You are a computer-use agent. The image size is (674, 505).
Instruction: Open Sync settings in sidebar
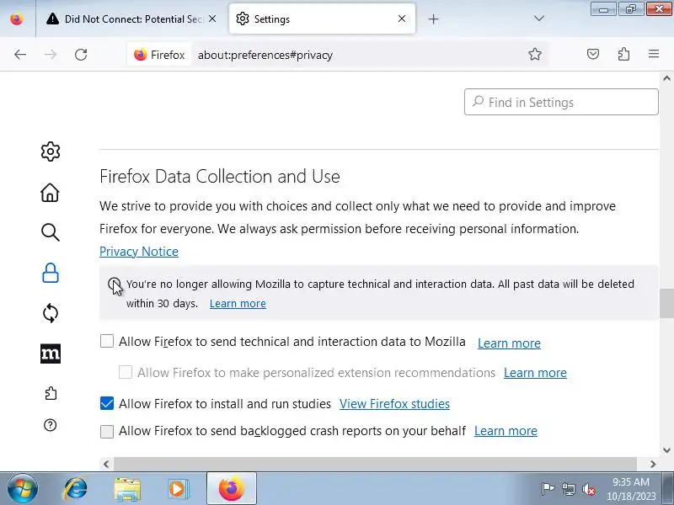51,314
